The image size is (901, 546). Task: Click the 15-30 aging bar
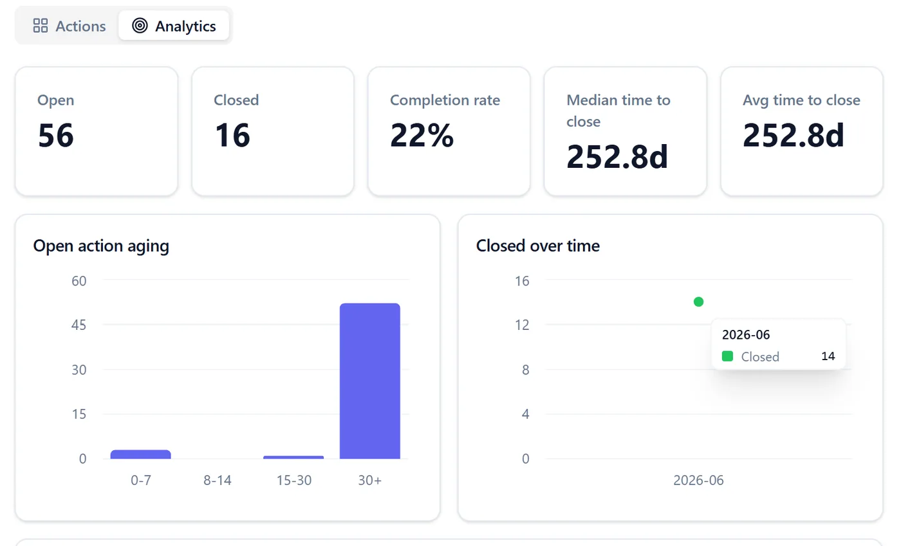(x=293, y=457)
